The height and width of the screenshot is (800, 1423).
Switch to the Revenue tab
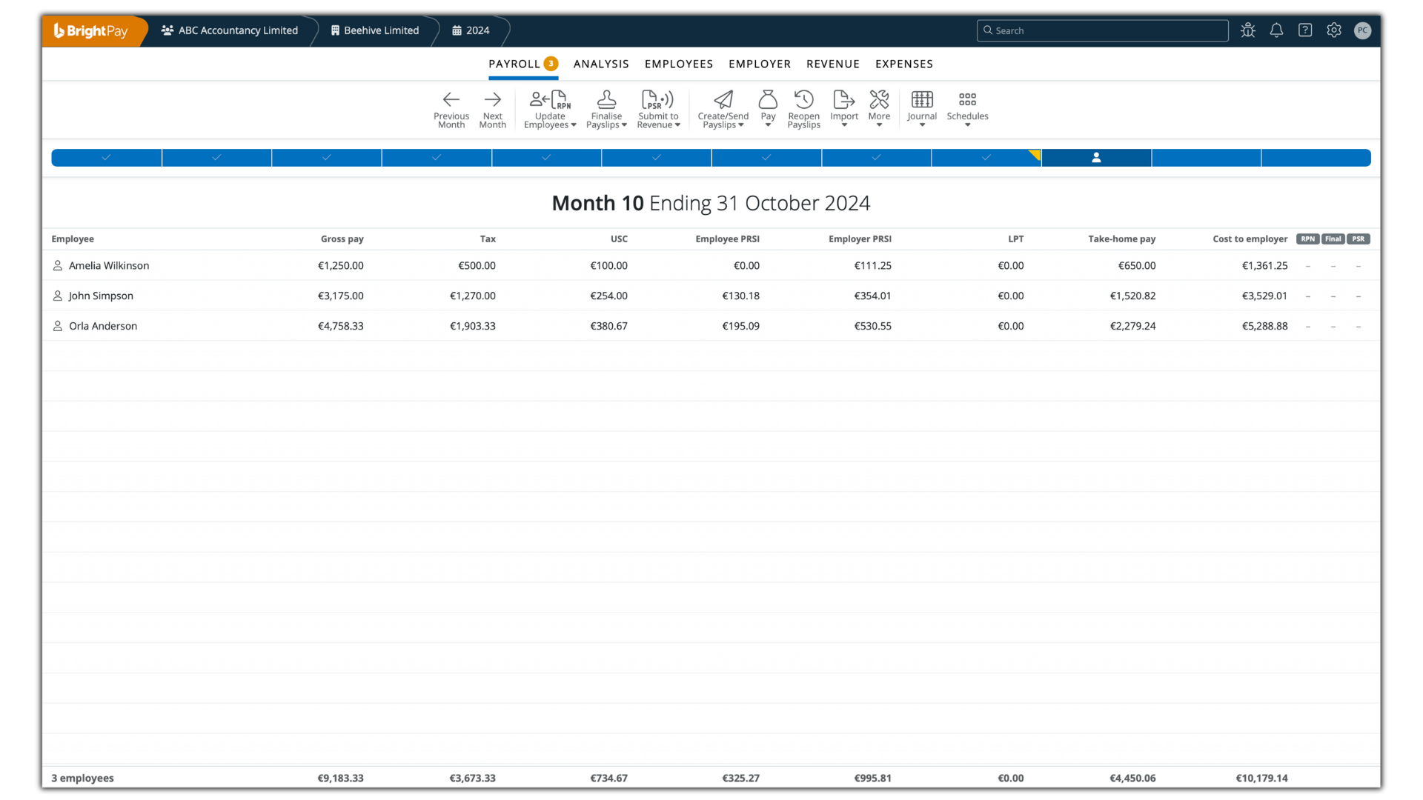pyautogui.click(x=833, y=64)
